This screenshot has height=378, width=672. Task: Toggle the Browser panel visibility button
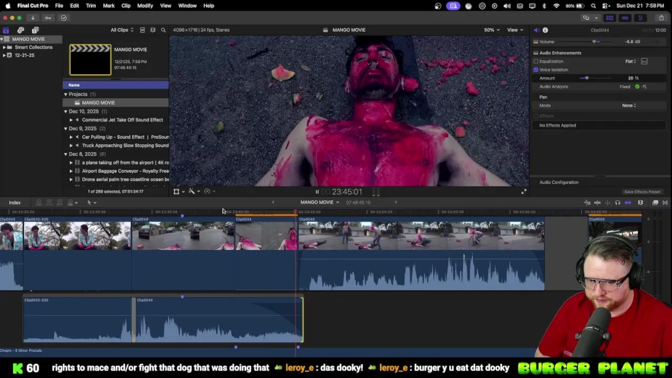(610, 18)
